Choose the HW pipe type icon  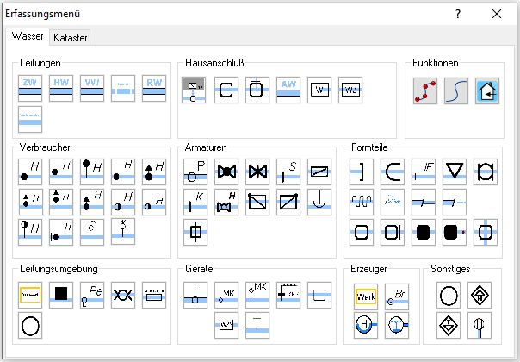pyautogui.click(x=61, y=90)
